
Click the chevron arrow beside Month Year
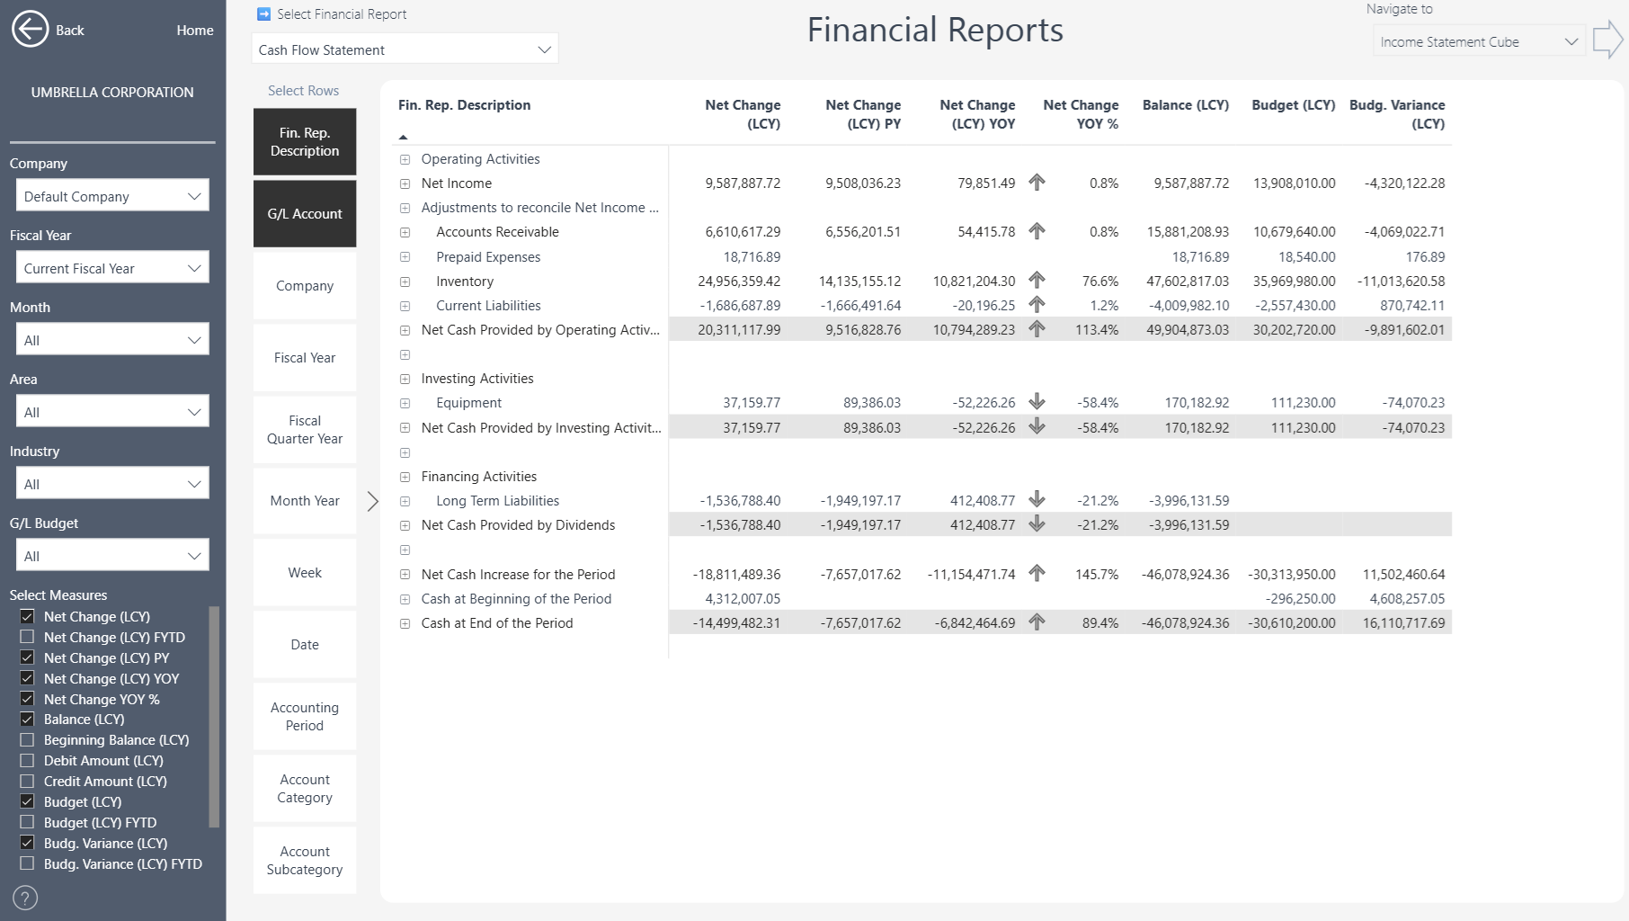pyautogui.click(x=373, y=501)
